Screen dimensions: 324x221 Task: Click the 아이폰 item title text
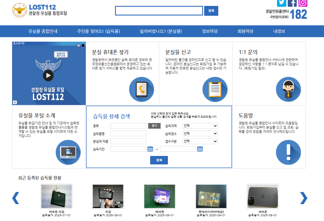tap(263, 212)
